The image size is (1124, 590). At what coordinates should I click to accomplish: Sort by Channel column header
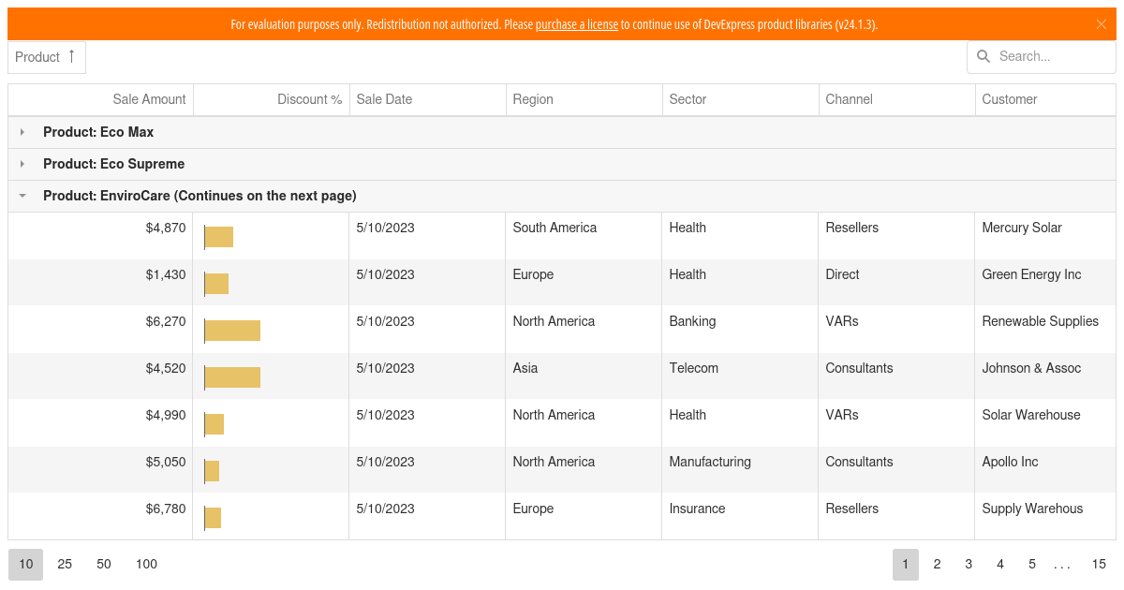pyautogui.click(x=897, y=99)
